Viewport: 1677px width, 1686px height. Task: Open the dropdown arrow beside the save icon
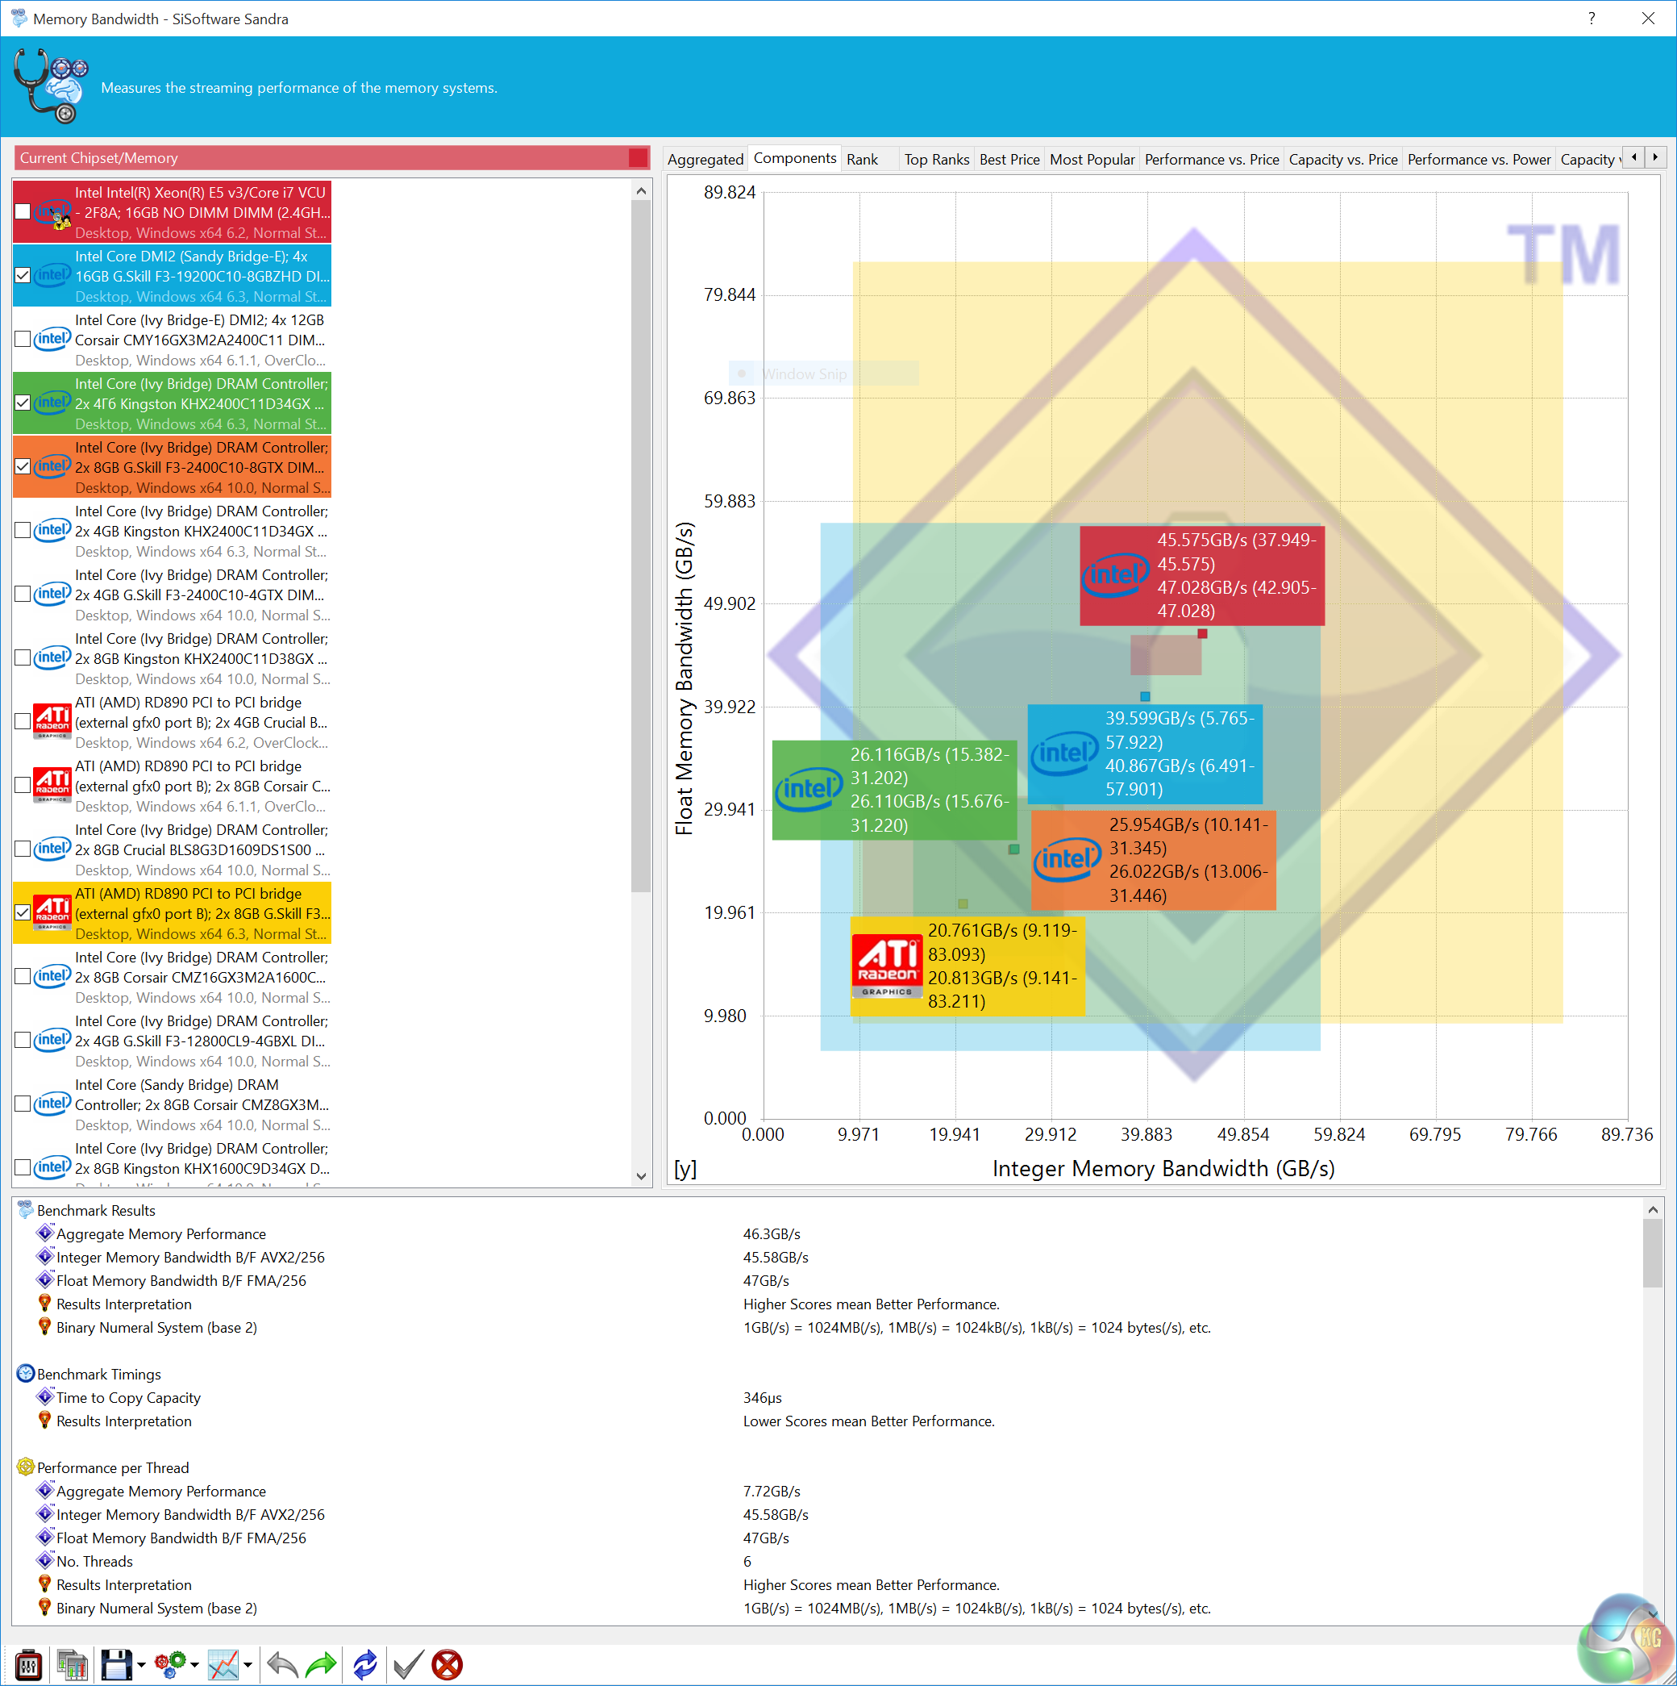(x=141, y=1665)
